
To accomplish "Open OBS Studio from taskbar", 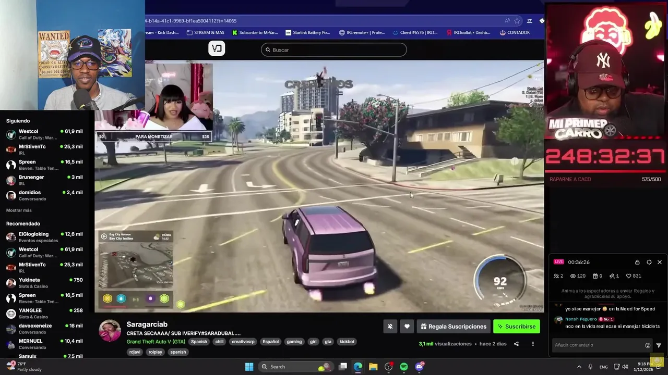I will [x=388, y=367].
